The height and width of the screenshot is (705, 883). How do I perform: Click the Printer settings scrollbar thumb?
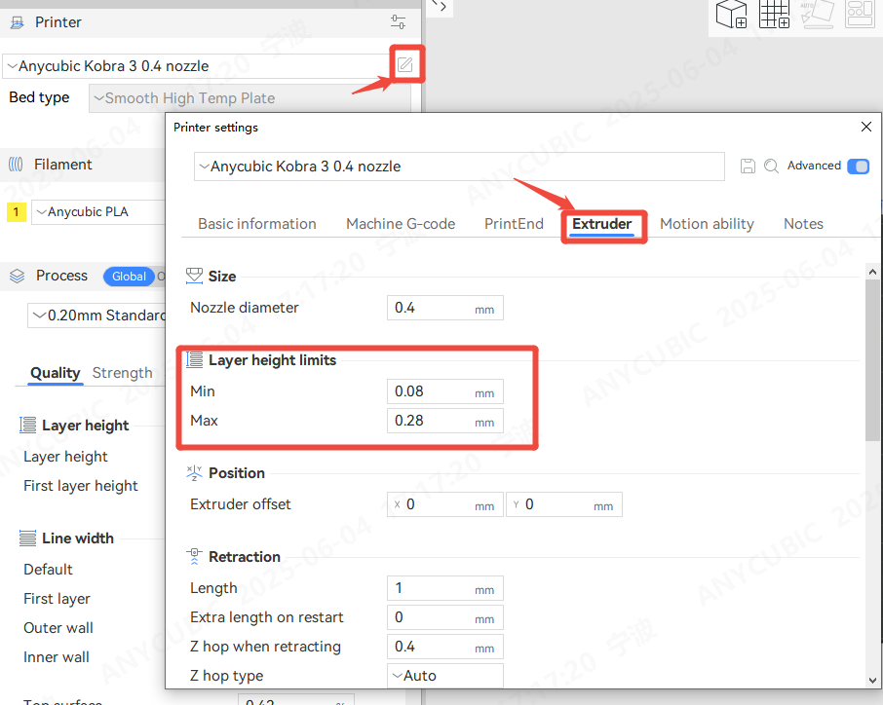click(x=872, y=360)
